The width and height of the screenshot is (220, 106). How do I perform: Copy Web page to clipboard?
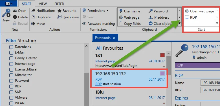point(129,17)
